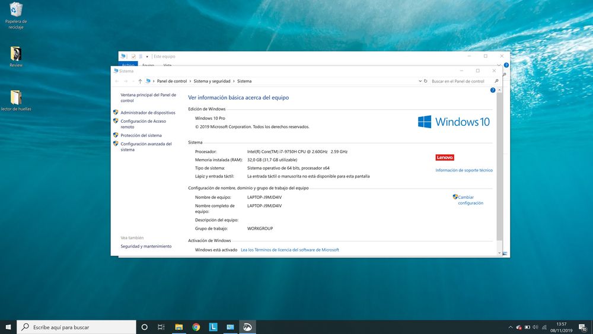
Task: Open the notification center icon
Action: coord(584,327)
